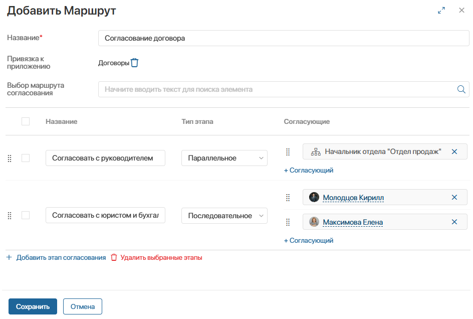Click the Начальник отдела "Отдел продаж" text
Viewport: 473px width, 319px height.
tap(383, 151)
